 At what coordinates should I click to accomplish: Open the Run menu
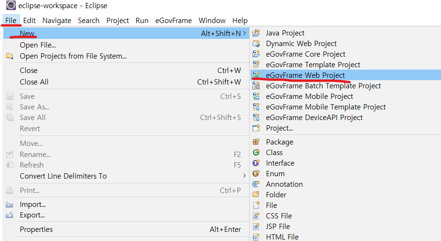point(142,21)
